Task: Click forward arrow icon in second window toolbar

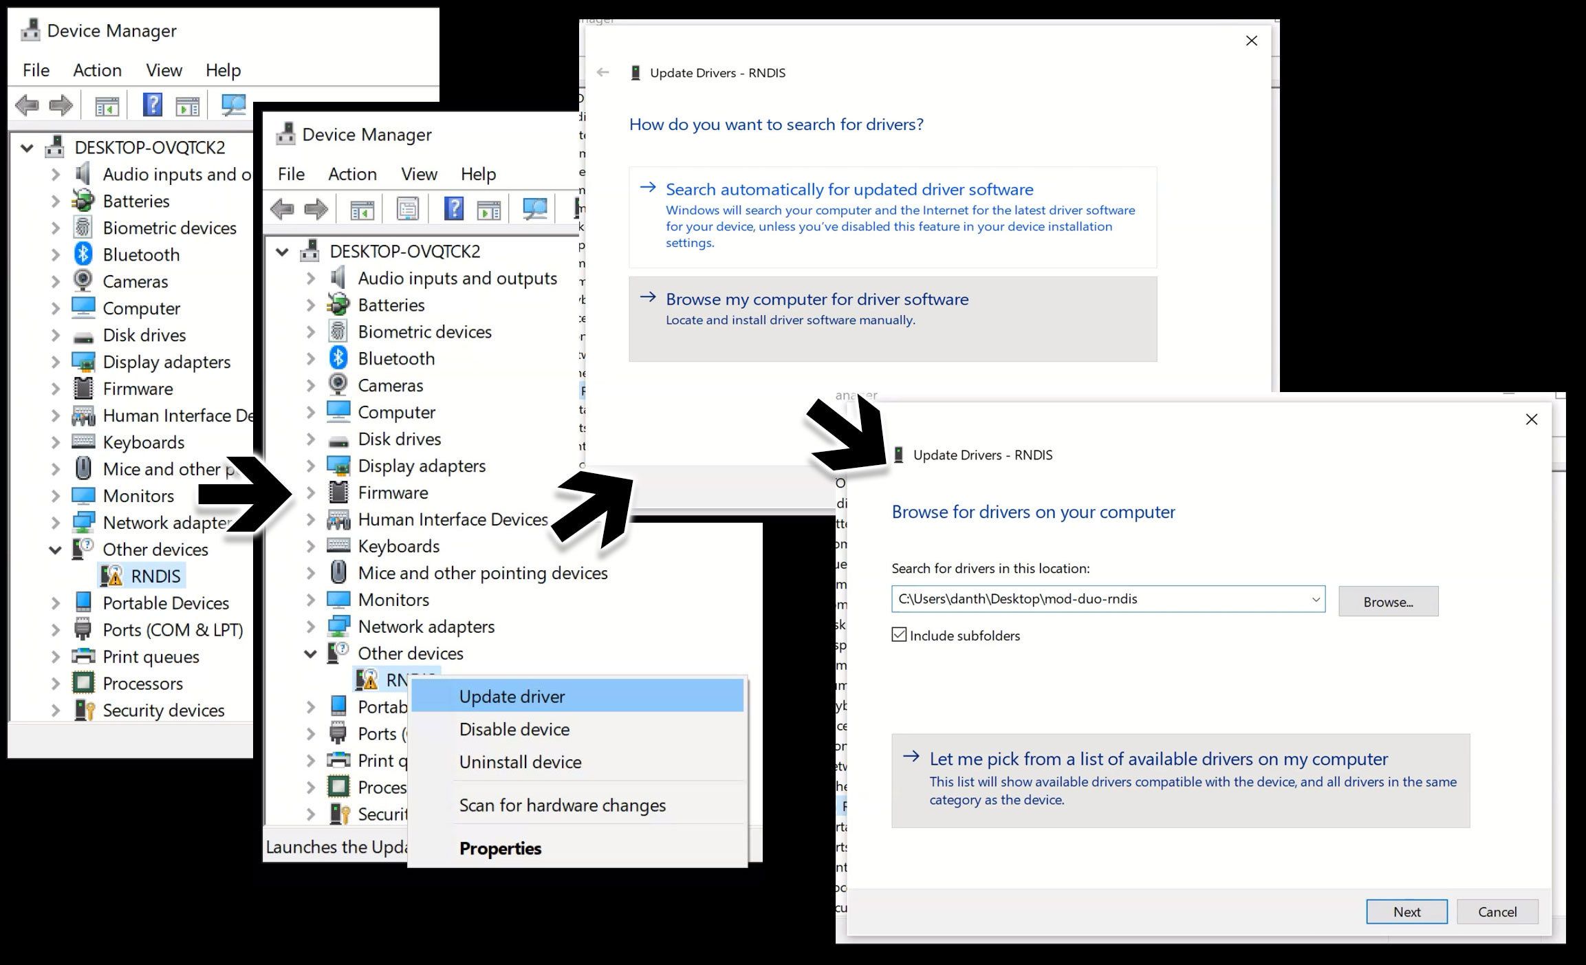Action: 316,209
